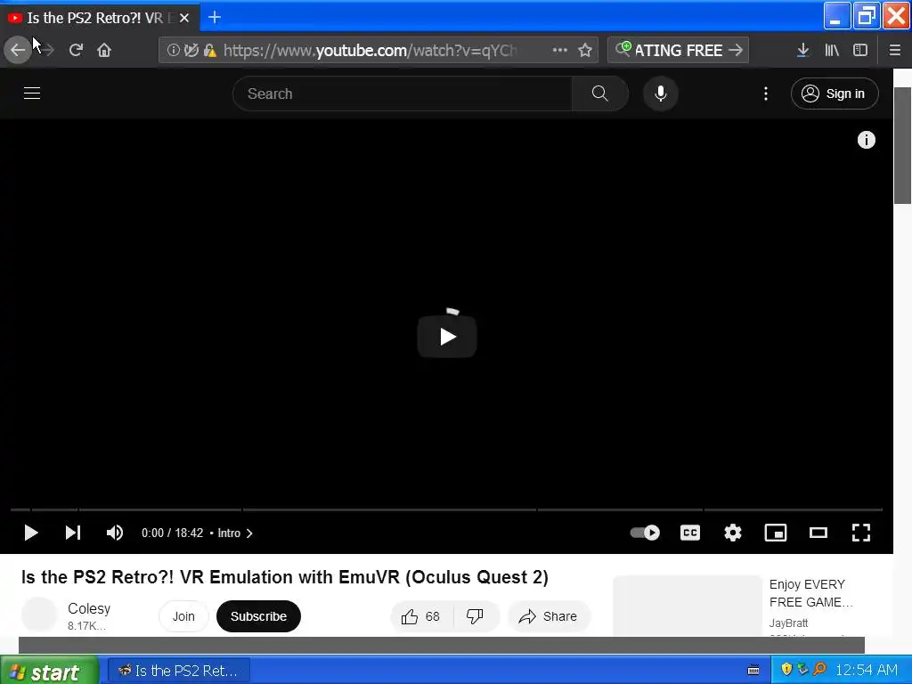Screen dimensions: 912x684
Task: Expand the Intro chapter chevron
Action: pyautogui.click(x=249, y=533)
